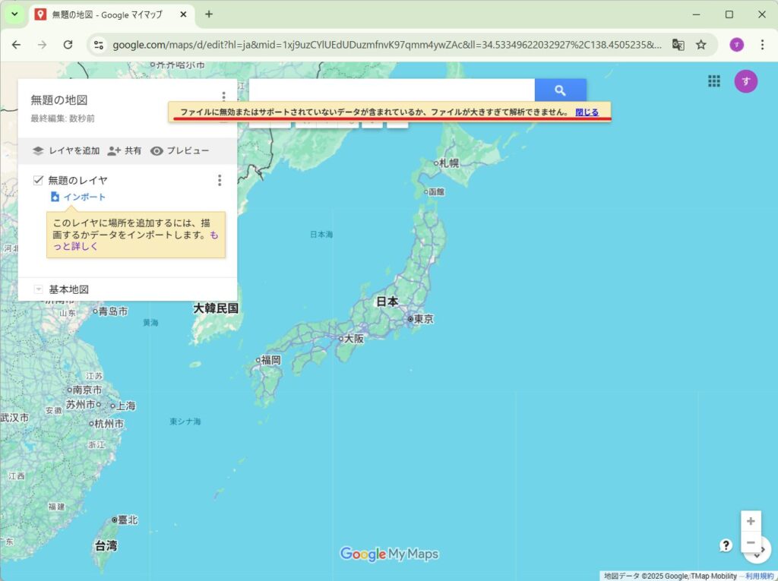
Task: Dismiss the error with 閉じる link
Action: 587,112
